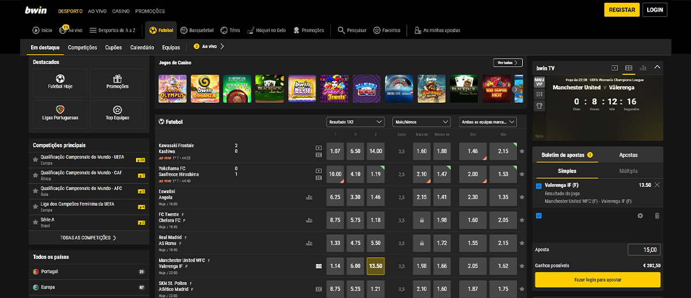Watch Yokohama FC live stream icon
Screen dimensions: 691x298
pyautogui.click(x=319, y=171)
